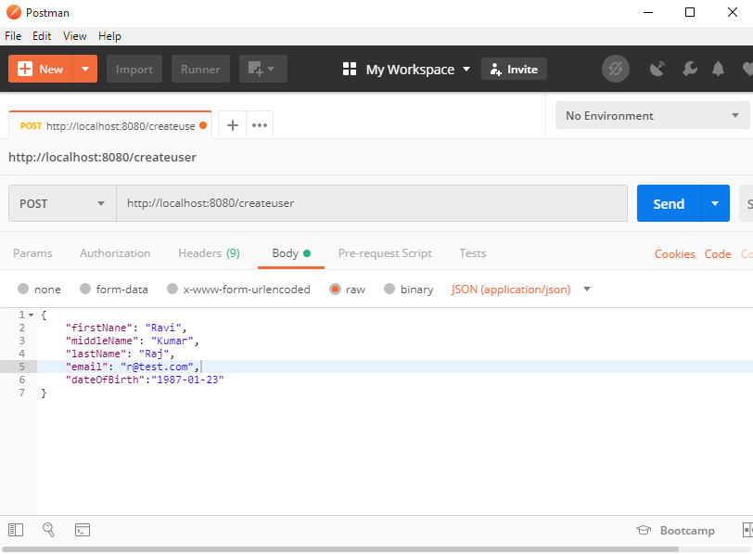Select x-www-form-urlencoded body type

[x=239, y=289]
